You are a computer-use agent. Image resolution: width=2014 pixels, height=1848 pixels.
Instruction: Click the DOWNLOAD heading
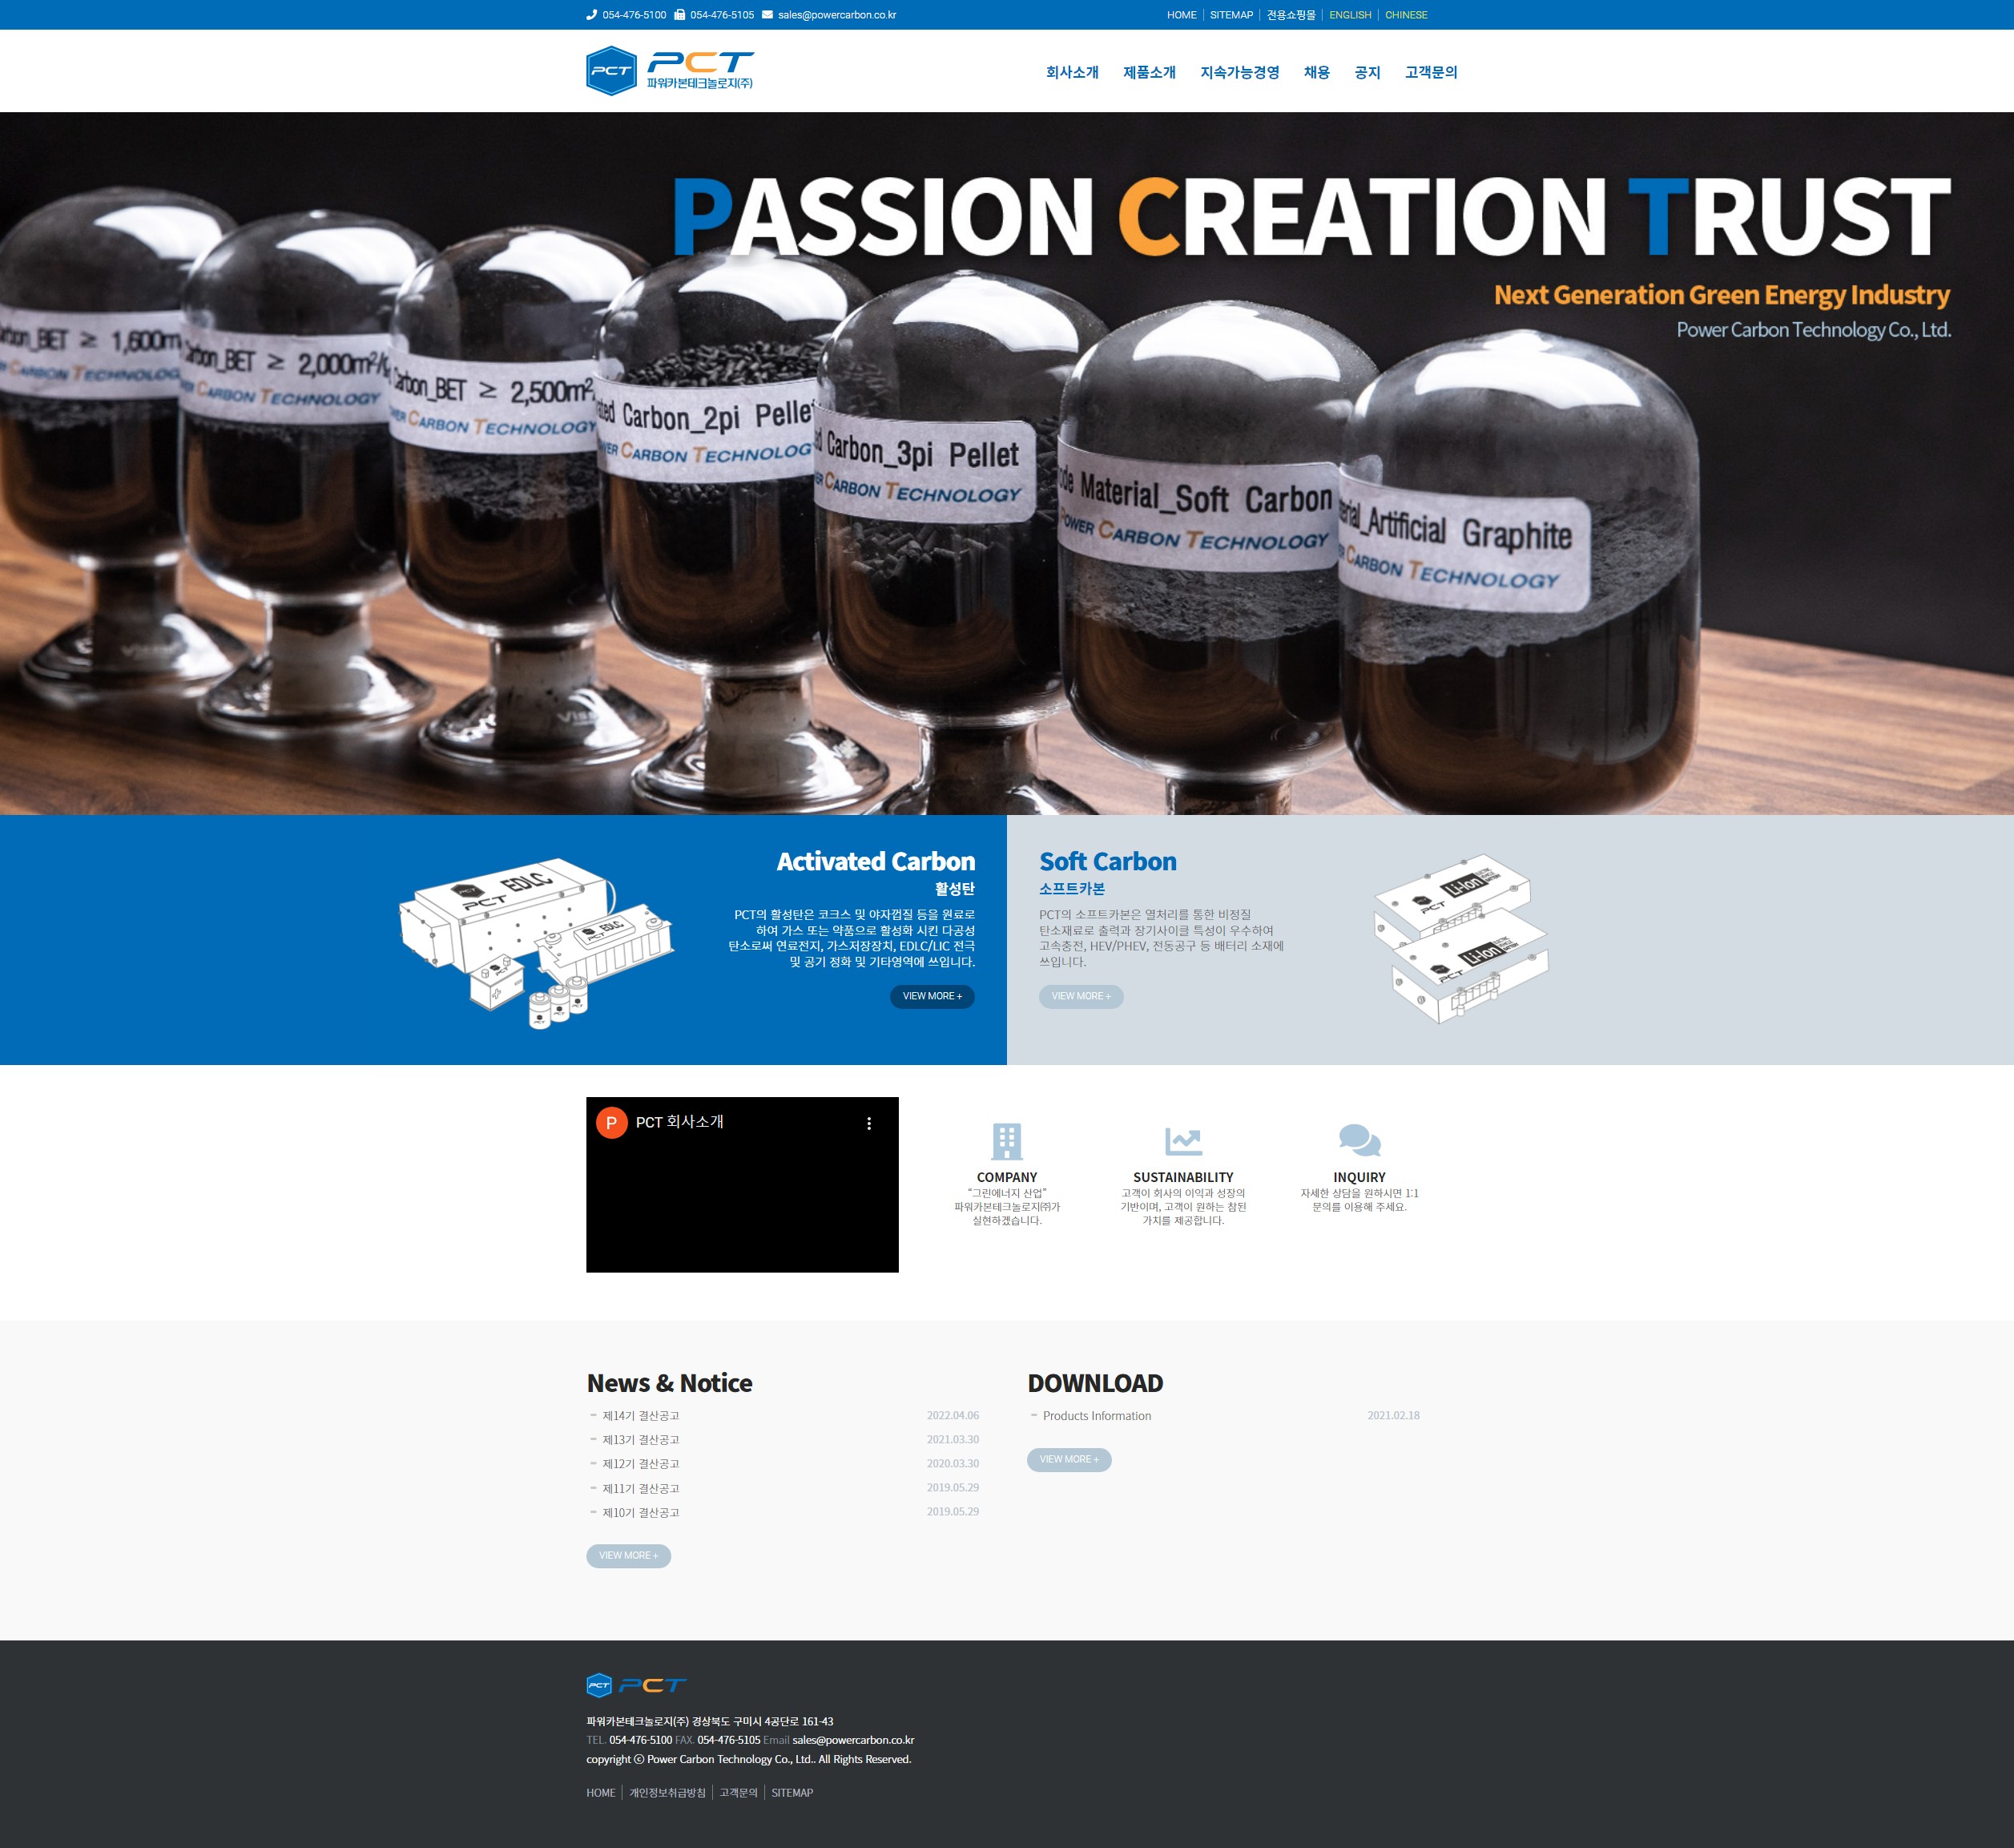click(x=1095, y=1384)
